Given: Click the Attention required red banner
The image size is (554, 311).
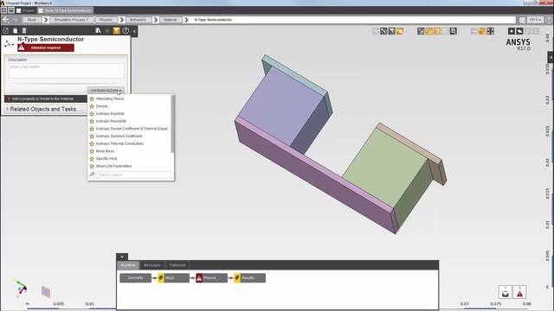Looking at the screenshot, I should (x=46, y=48).
